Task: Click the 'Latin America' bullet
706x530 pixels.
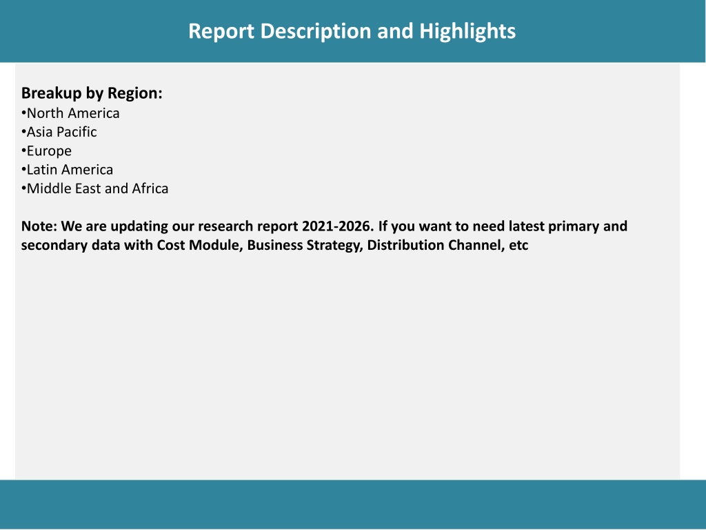Action: [x=67, y=170]
